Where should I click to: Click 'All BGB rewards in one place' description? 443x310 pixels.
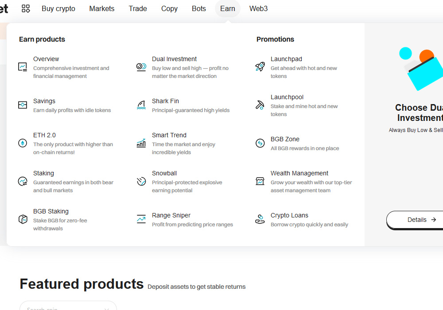pos(305,148)
